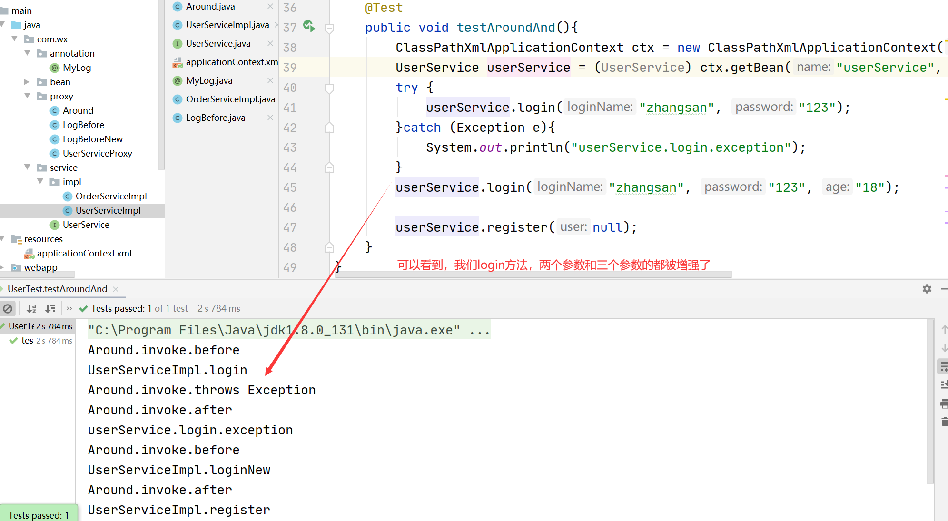The image size is (948, 521).
Task: Toggle code fold marker at try line 40
Action: click(x=329, y=88)
